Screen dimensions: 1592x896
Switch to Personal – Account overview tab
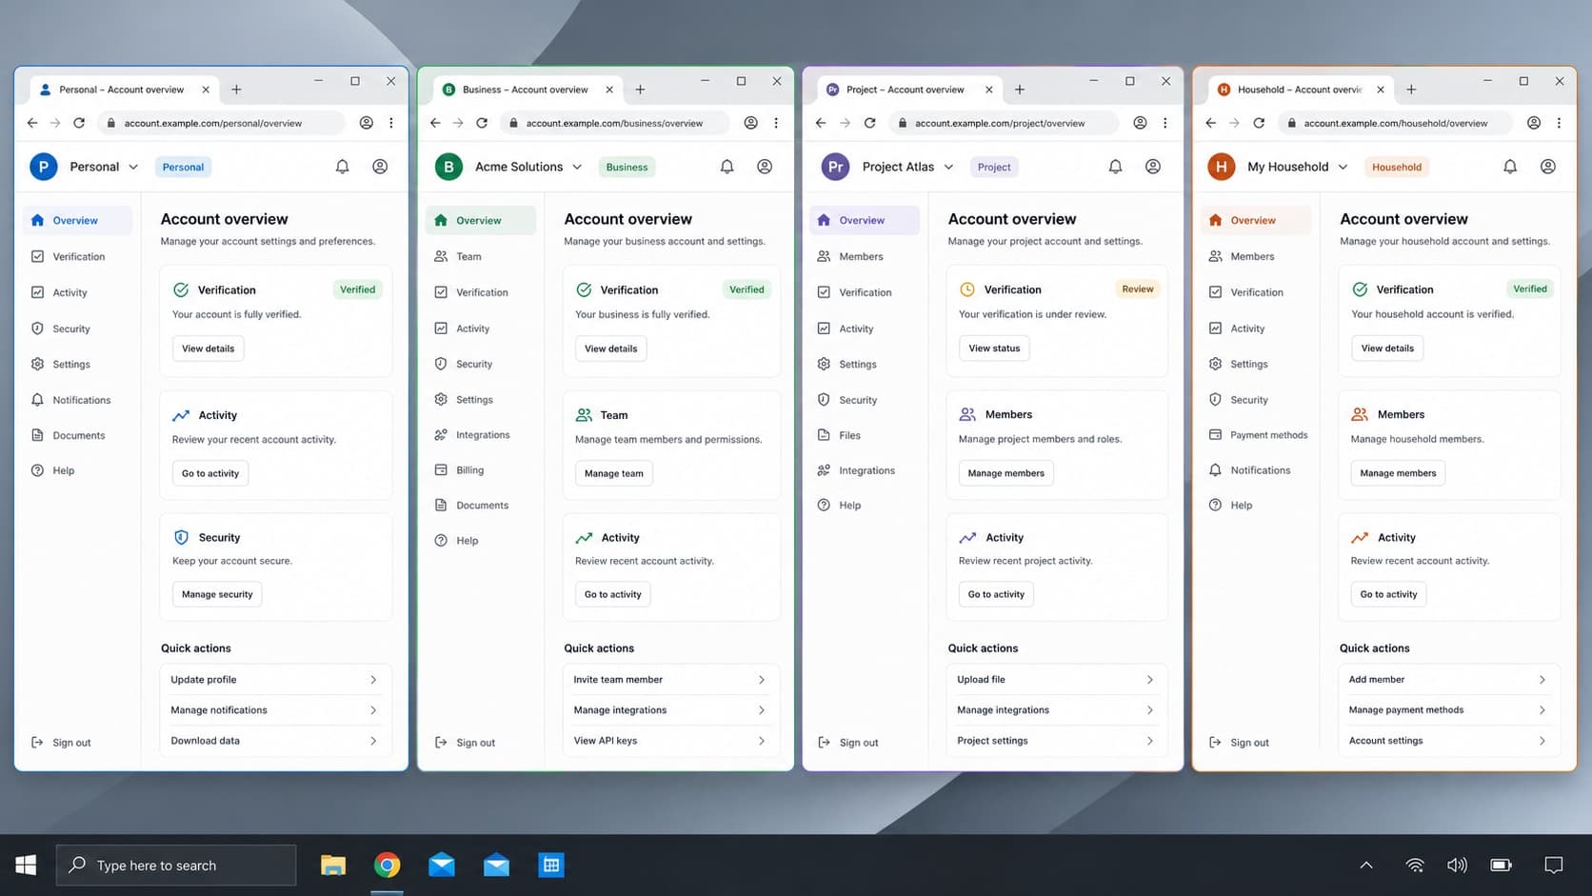coord(124,90)
